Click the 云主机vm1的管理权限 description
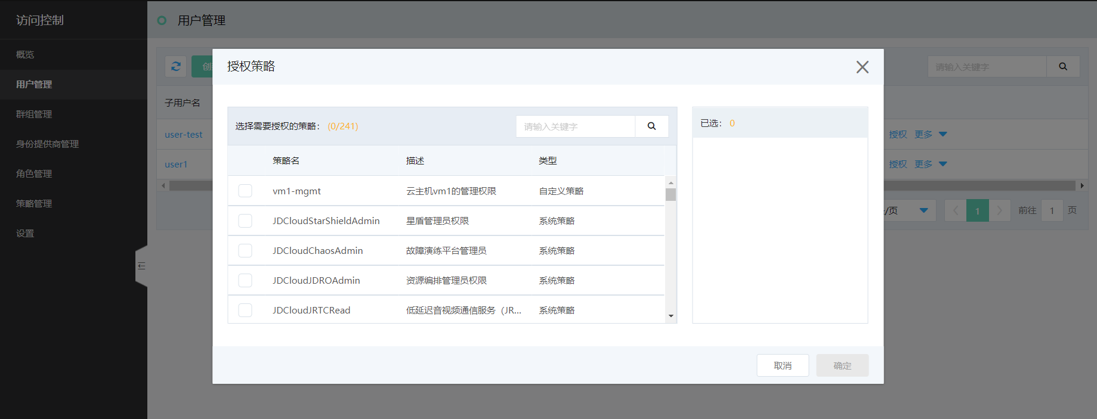 coord(451,191)
